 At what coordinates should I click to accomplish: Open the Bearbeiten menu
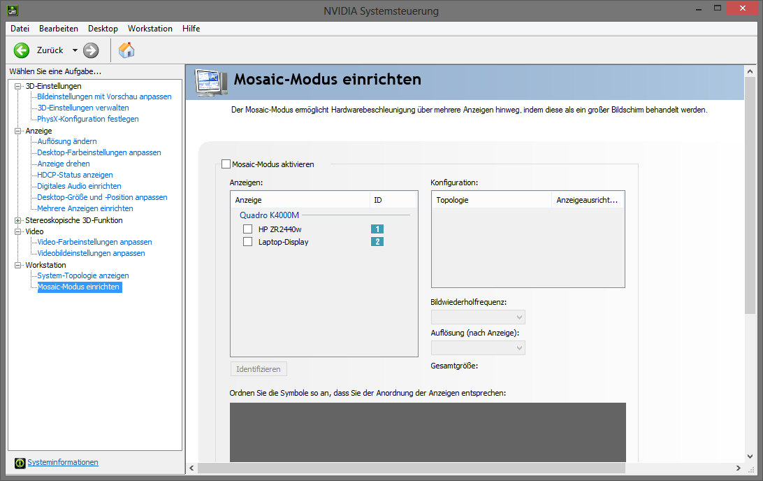pos(59,28)
